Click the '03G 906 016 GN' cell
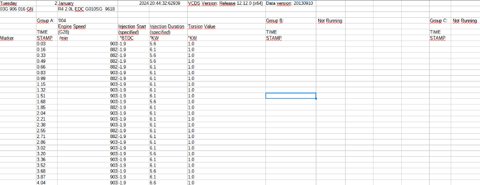This screenshot has width=480, height=185. click(18, 9)
